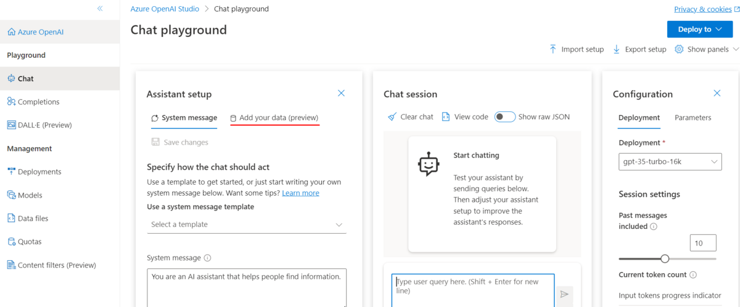The width and height of the screenshot is (740, 307).
Task: Click the View code icon
Action: (446, 117)
